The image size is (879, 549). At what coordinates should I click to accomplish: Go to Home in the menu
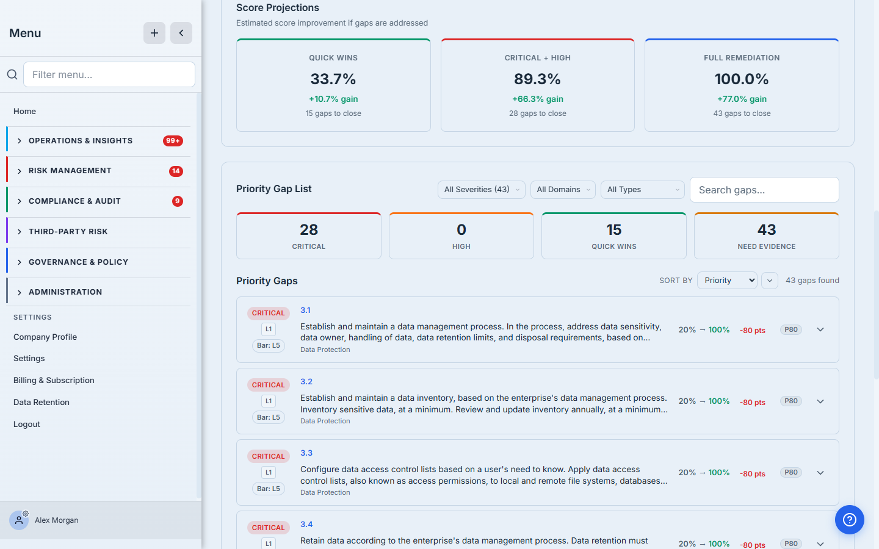[x=24, y=112]
